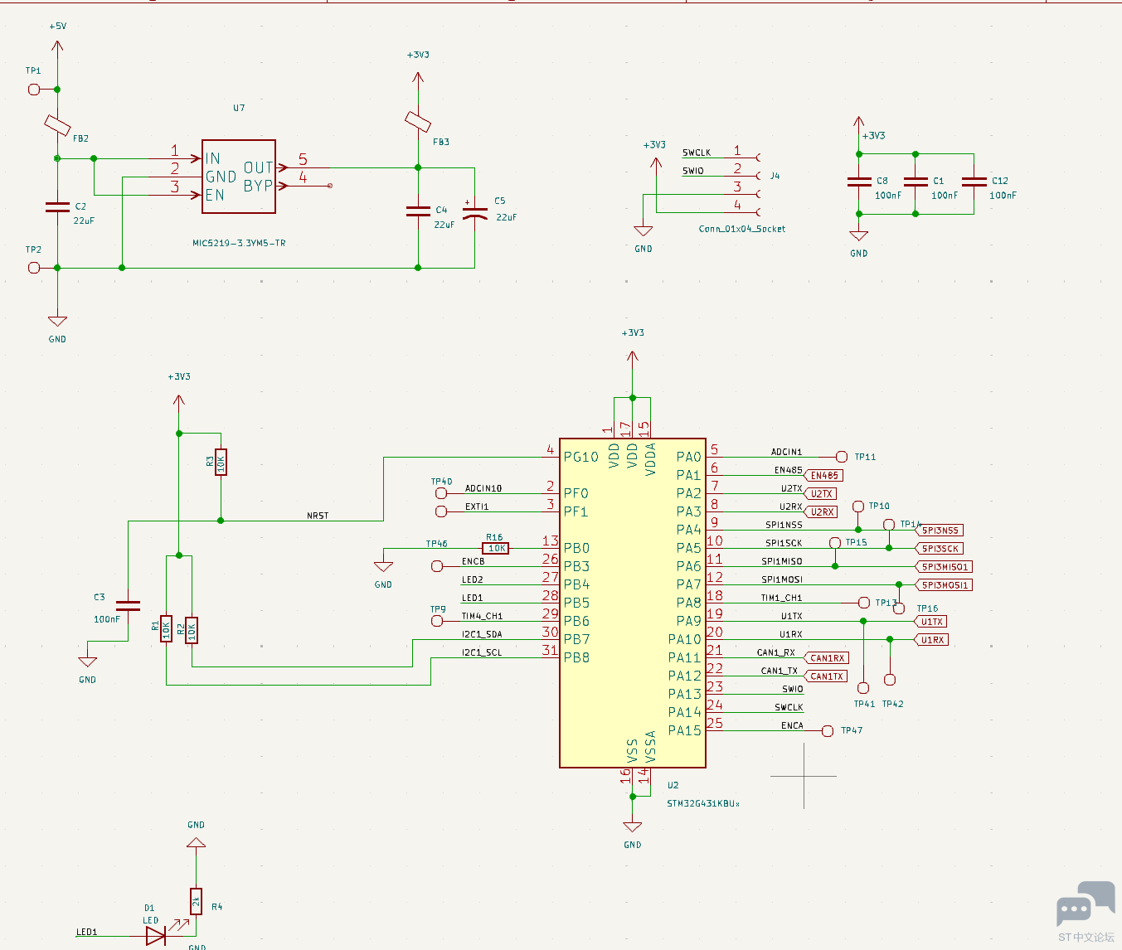The image size is (1122, 950).
Task: Click test point TP11 on ADCIN1
Action: tap(842, 457)
